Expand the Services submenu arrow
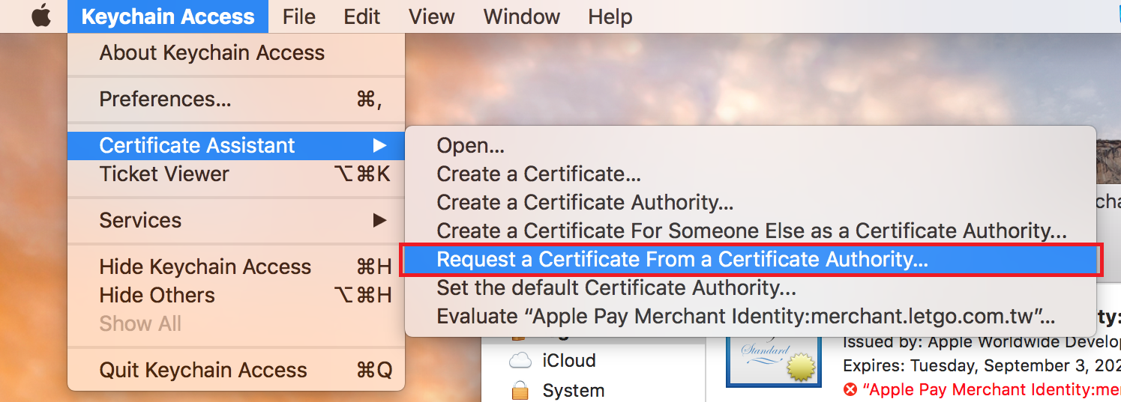This screenshot has height=402, width=1121. coord(380,220)
